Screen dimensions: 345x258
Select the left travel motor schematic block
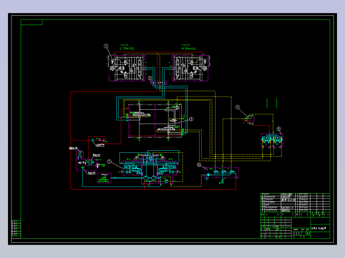tap(127, 68)
